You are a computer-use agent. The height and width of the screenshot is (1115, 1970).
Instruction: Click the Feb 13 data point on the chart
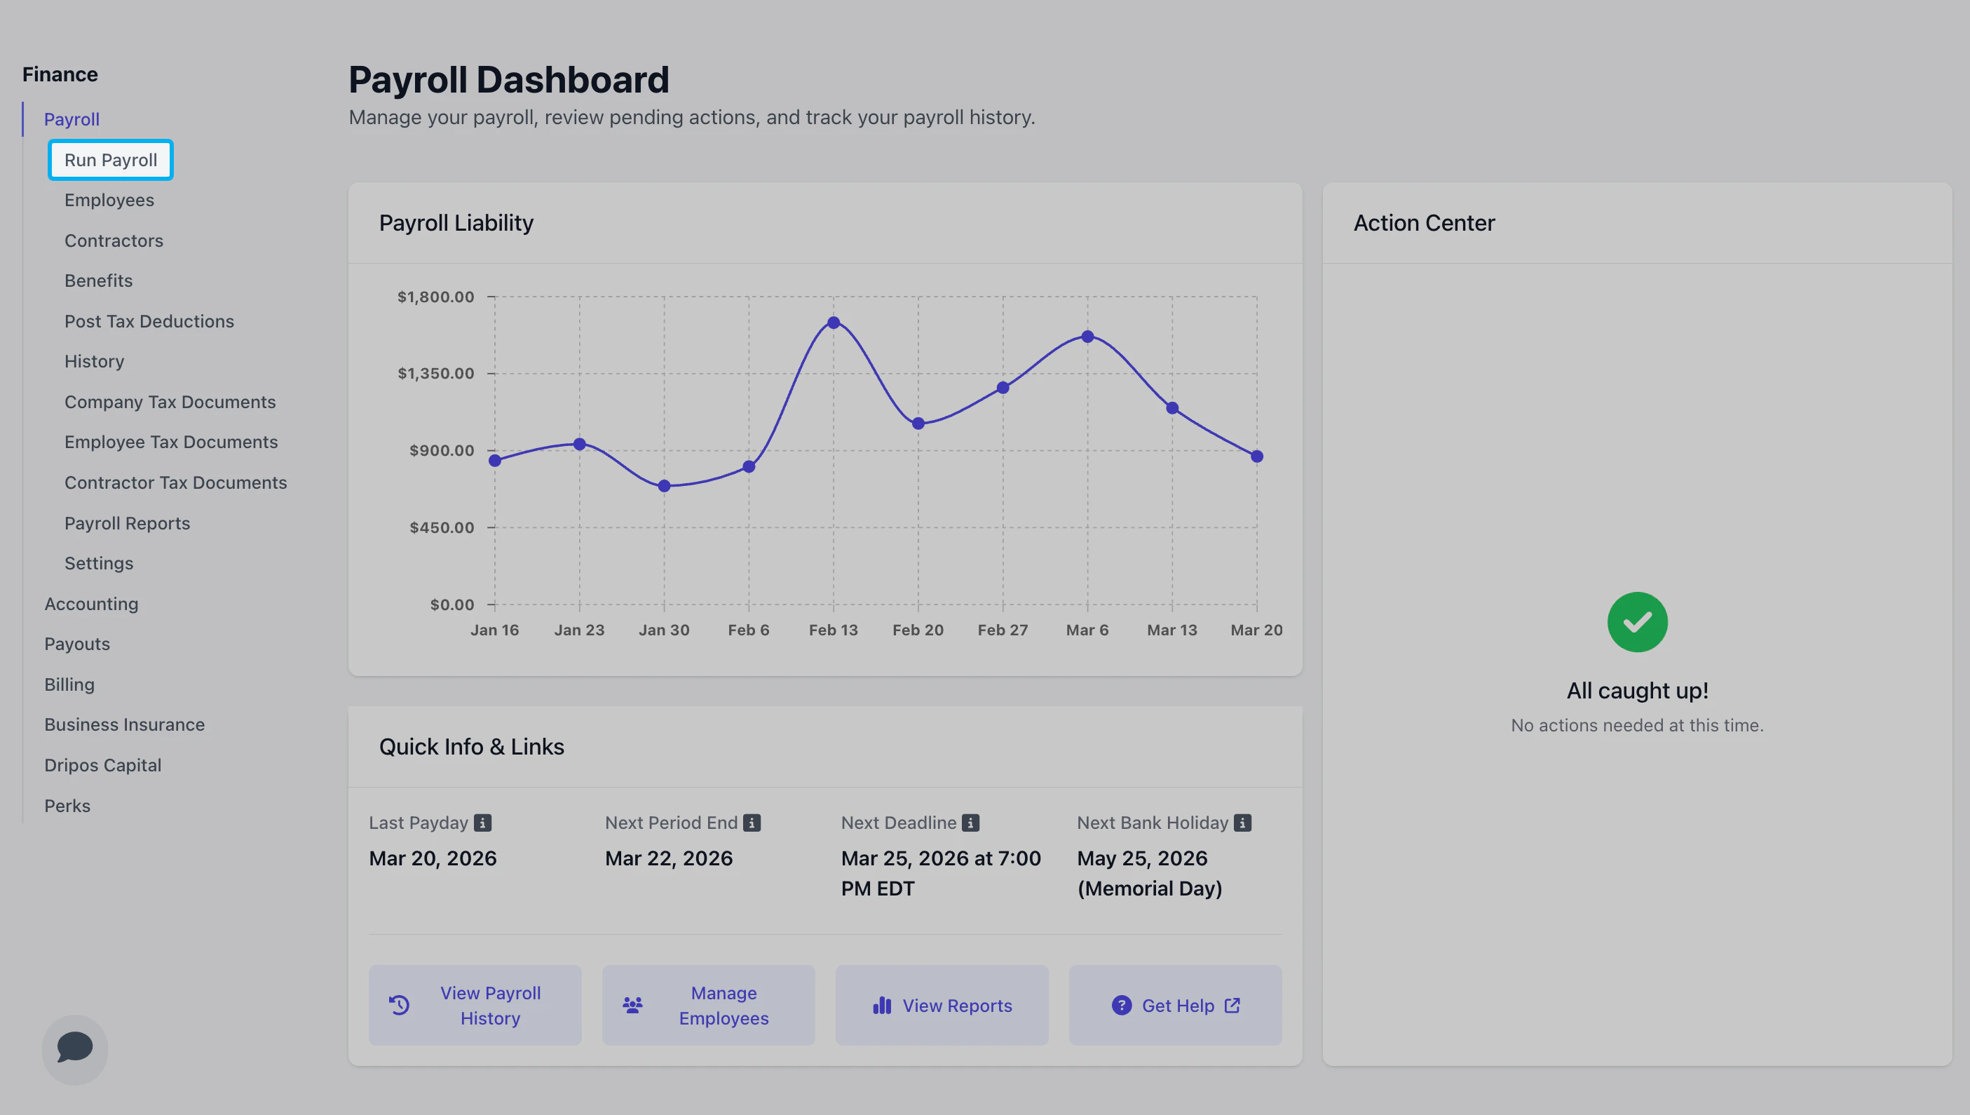834,323
